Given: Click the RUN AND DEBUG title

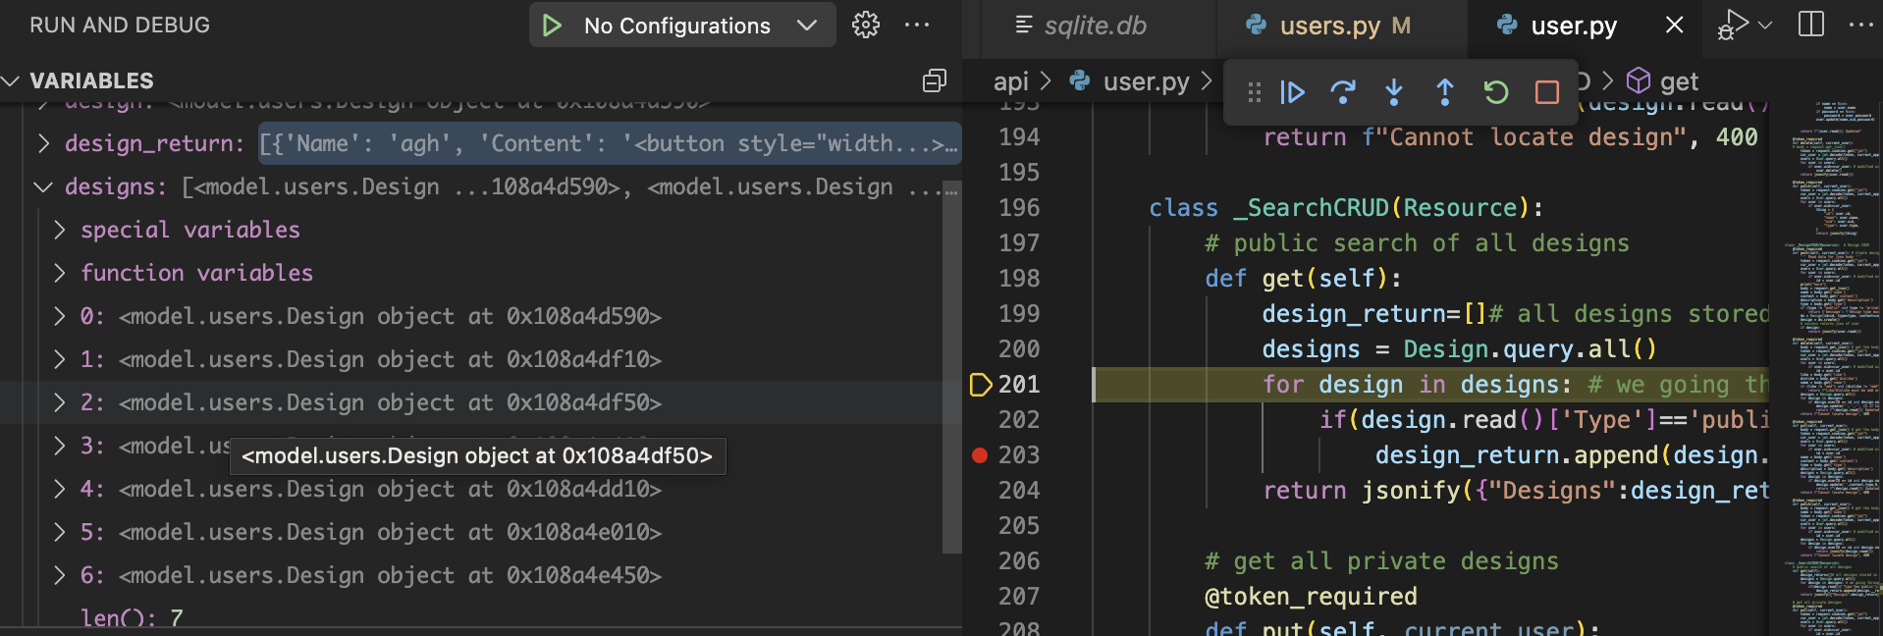Looking at the screenshot, I should [x=120, y=26].
